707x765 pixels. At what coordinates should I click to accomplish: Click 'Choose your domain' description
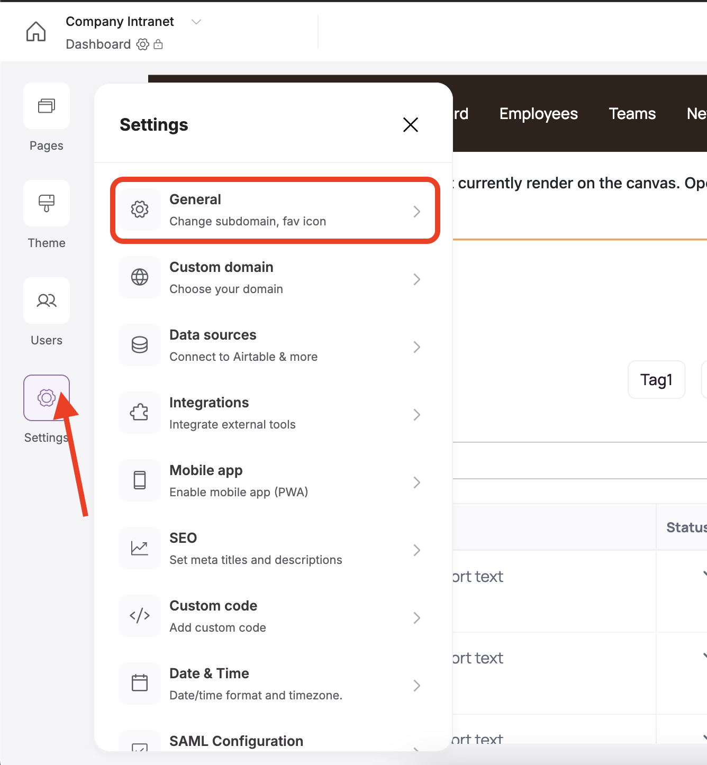226,289
